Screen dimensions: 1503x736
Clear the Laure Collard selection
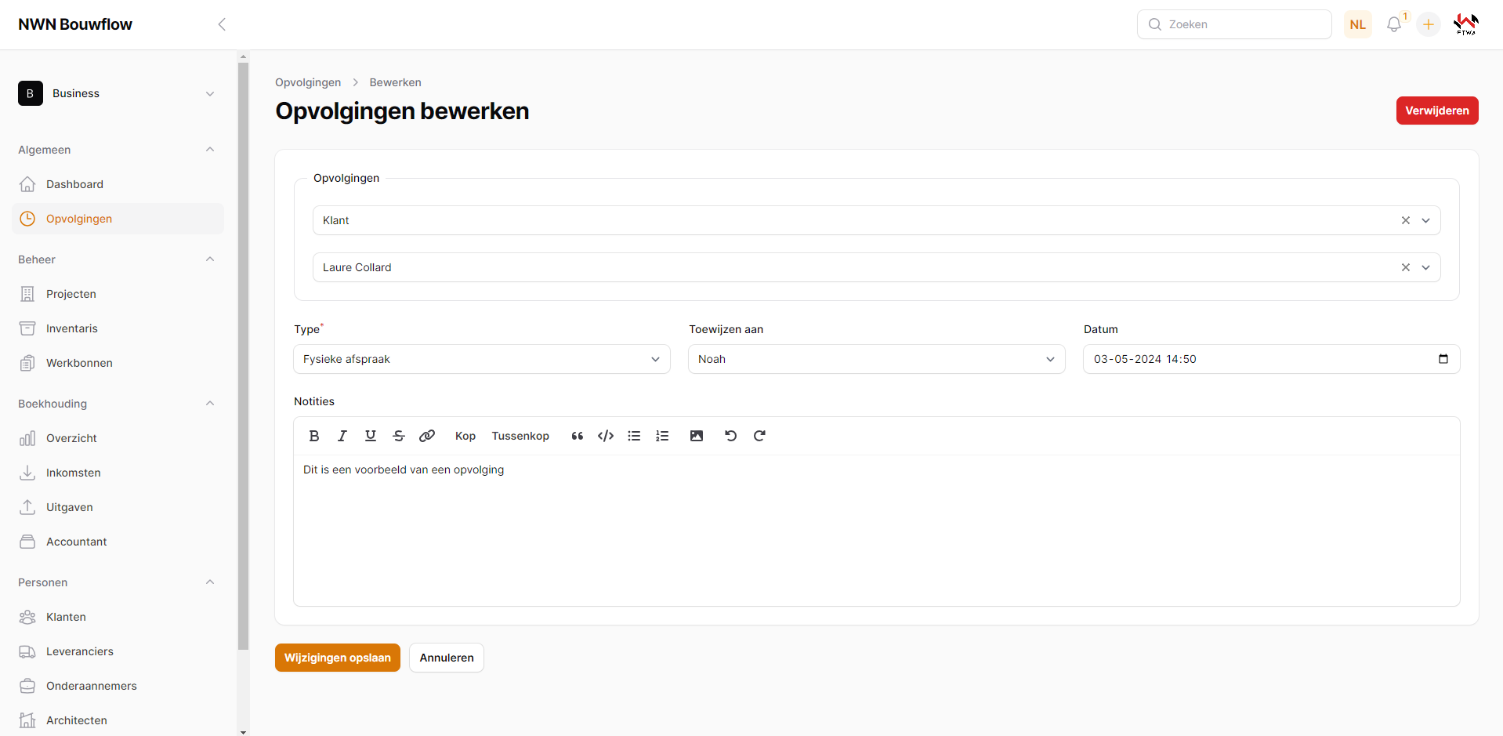click(x=1406, y=267)
